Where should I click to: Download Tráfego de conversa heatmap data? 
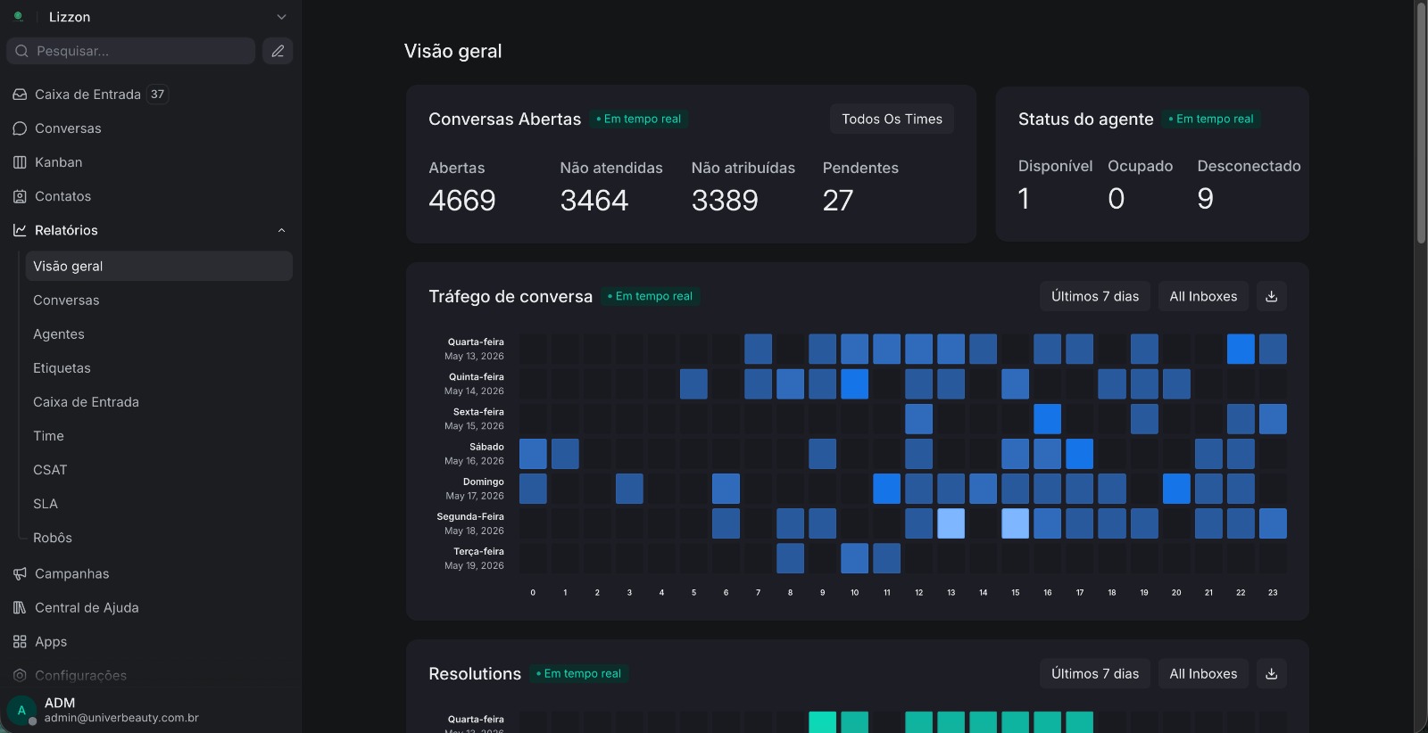point(1271,296)
